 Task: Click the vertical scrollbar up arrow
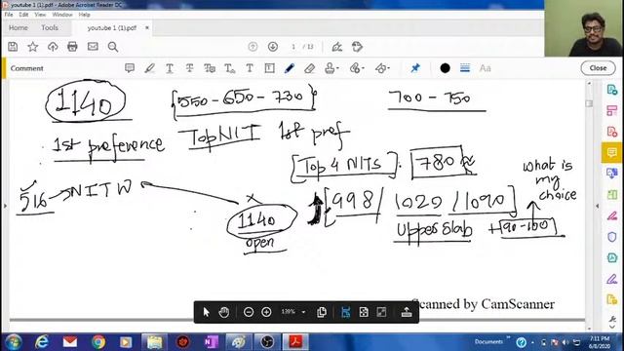(x=589, y=84)
